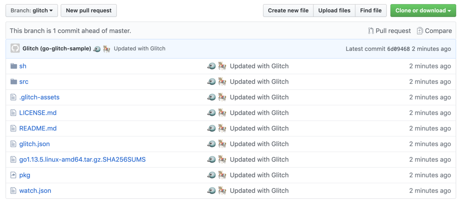This screenshot has width=458, height=202.
Task: Click the file icon next to glitch.json
Action: 13,144
